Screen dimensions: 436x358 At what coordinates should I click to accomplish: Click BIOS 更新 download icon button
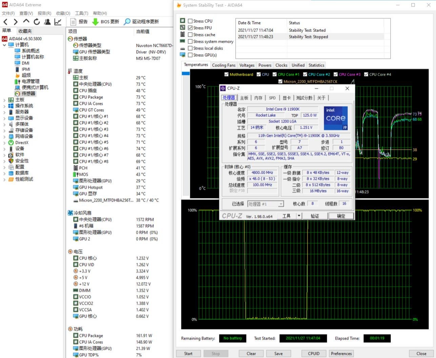click(105, 22)
